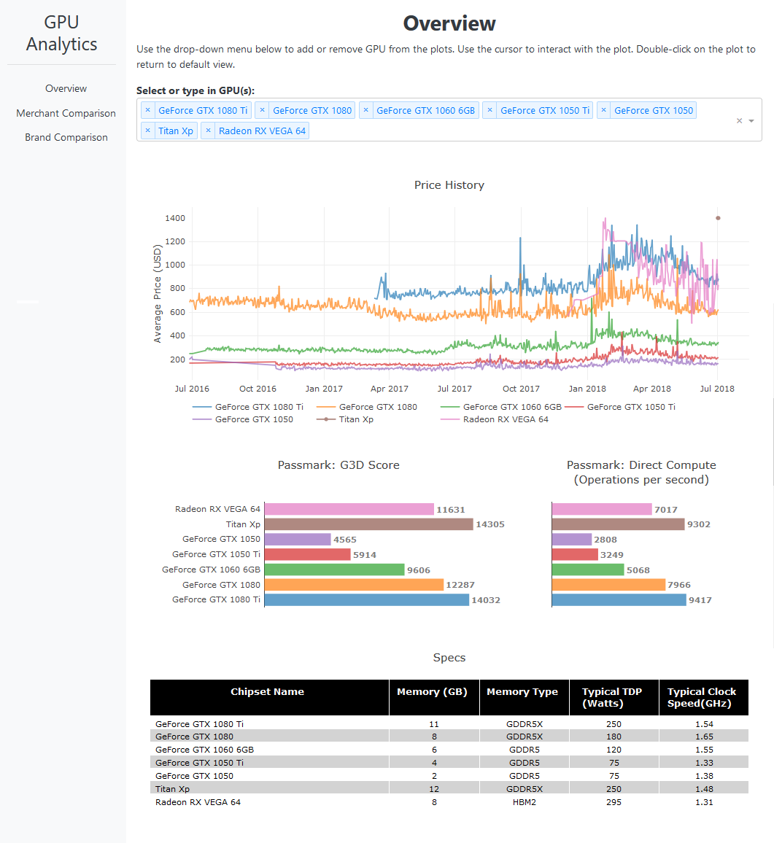Click the Direct Compute bar labeled 7966
This screenshot has height=843, width=774.
pyautogui.click(x=608, y=584)
